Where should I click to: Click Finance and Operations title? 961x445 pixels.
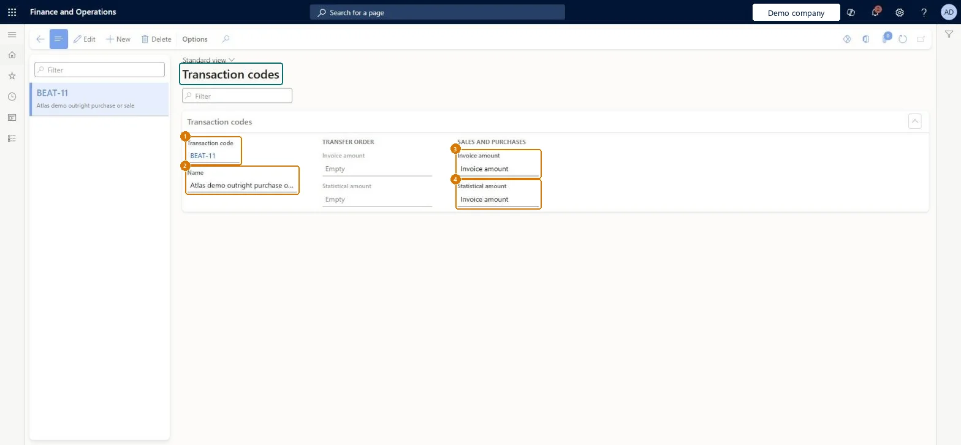[73, 12]
